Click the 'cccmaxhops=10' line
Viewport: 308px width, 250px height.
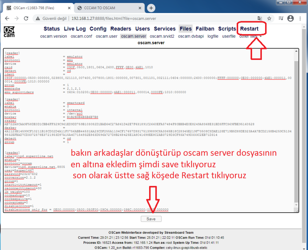pos(17,195)
